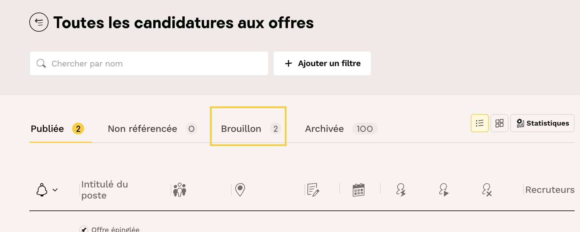Expand the bell notification dropdown chevron

55,190
